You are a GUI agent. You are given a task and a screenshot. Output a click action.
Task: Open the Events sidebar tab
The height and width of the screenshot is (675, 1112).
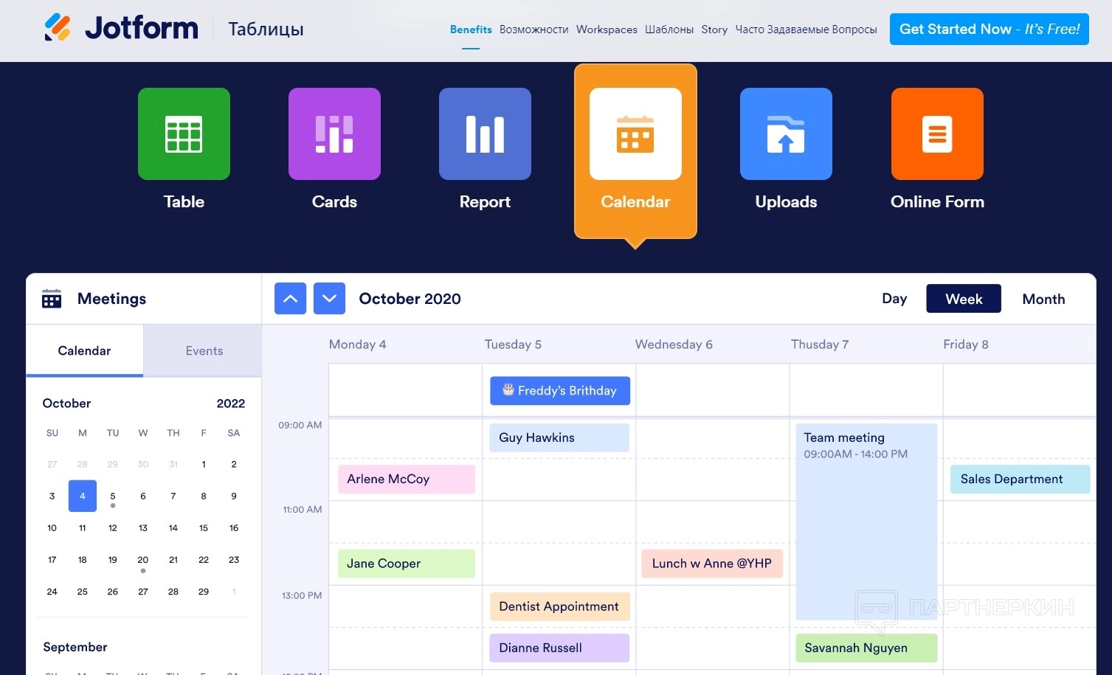pyautogui.click(x=204, y=351)
